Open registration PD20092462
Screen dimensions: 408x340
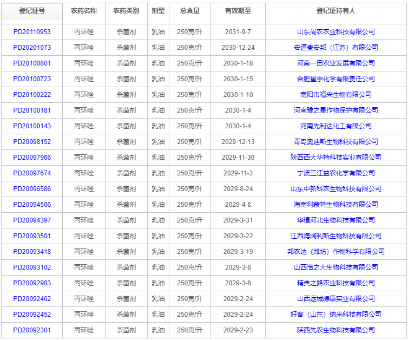tap(32, 299)
